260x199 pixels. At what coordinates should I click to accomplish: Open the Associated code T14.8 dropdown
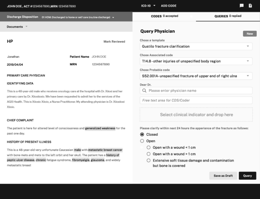click(x=196, y=61)
